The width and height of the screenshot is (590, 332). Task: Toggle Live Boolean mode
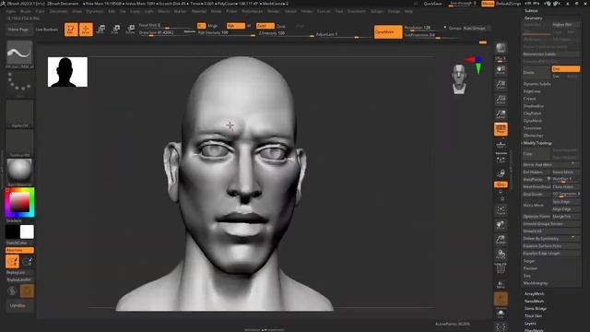click(x=47, y=30)
